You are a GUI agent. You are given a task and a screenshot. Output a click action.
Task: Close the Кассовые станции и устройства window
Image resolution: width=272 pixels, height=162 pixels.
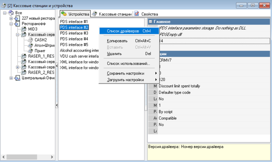point(265,5)
